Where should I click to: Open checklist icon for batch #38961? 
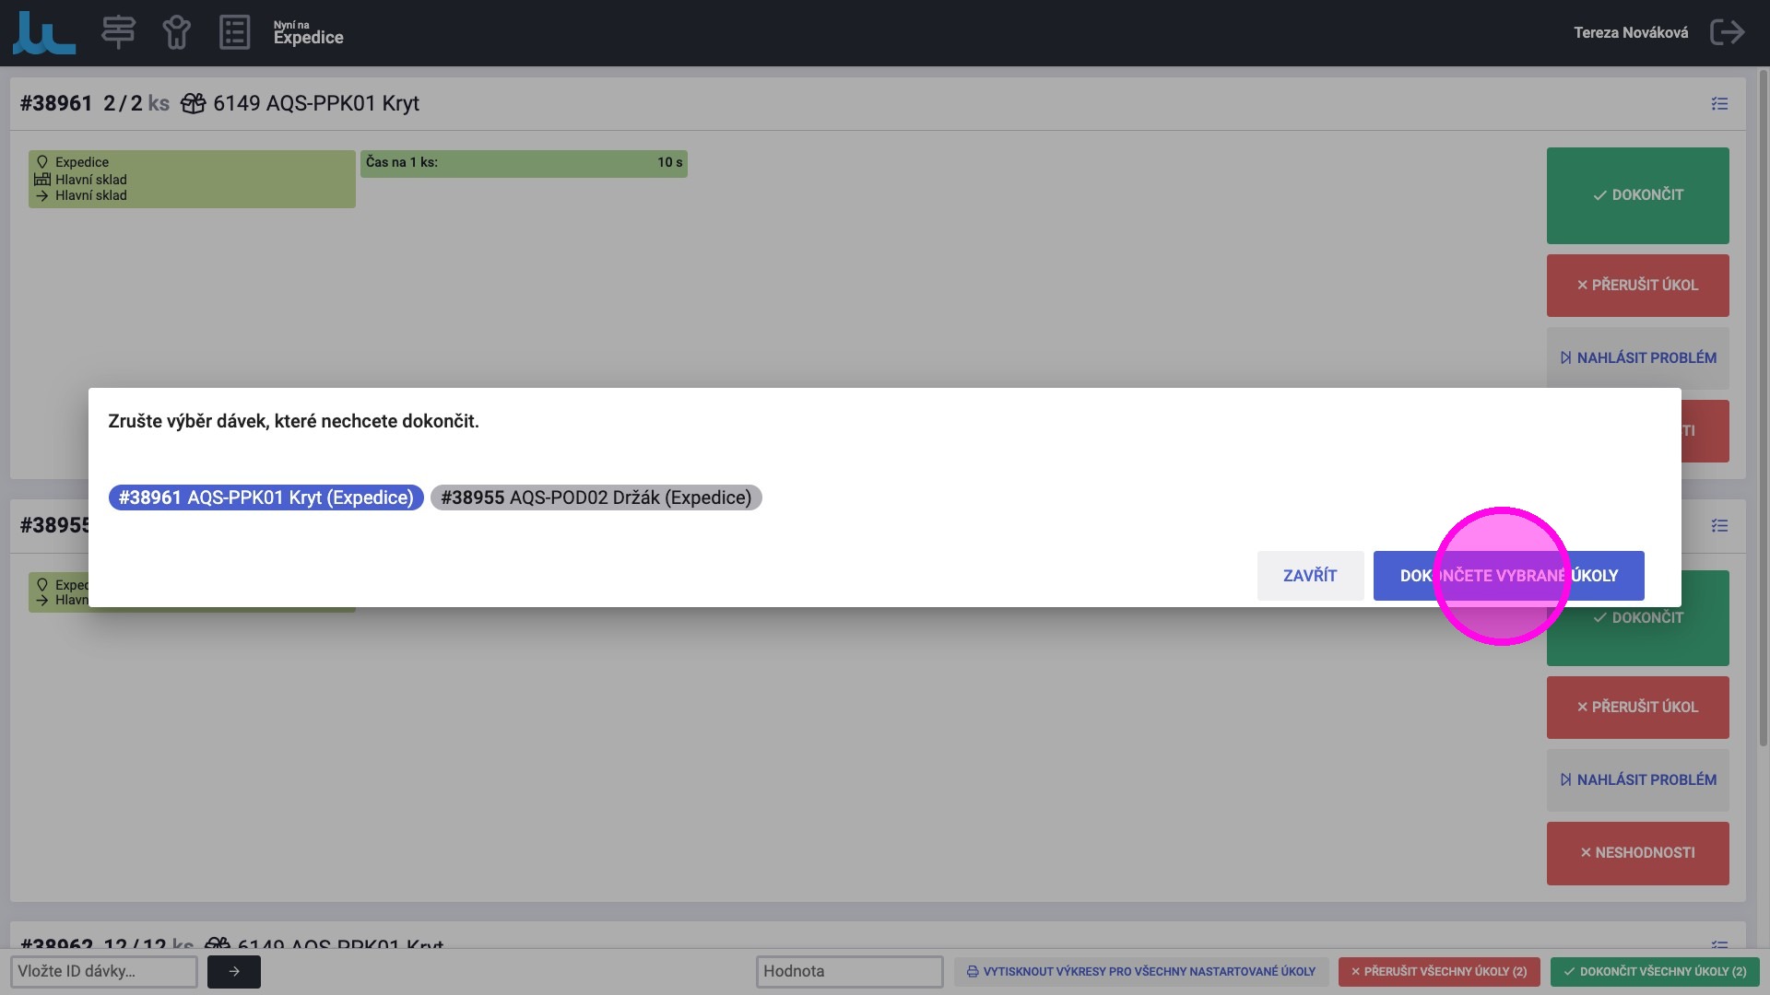1719,104
